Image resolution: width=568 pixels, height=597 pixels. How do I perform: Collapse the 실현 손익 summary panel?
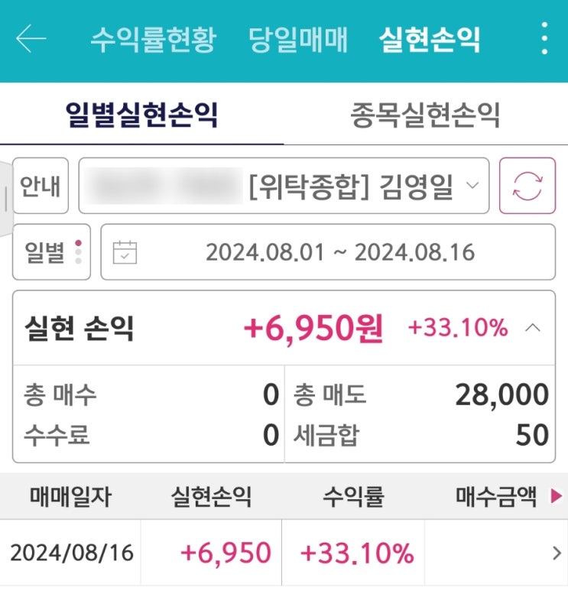click(x=534, y=329)
